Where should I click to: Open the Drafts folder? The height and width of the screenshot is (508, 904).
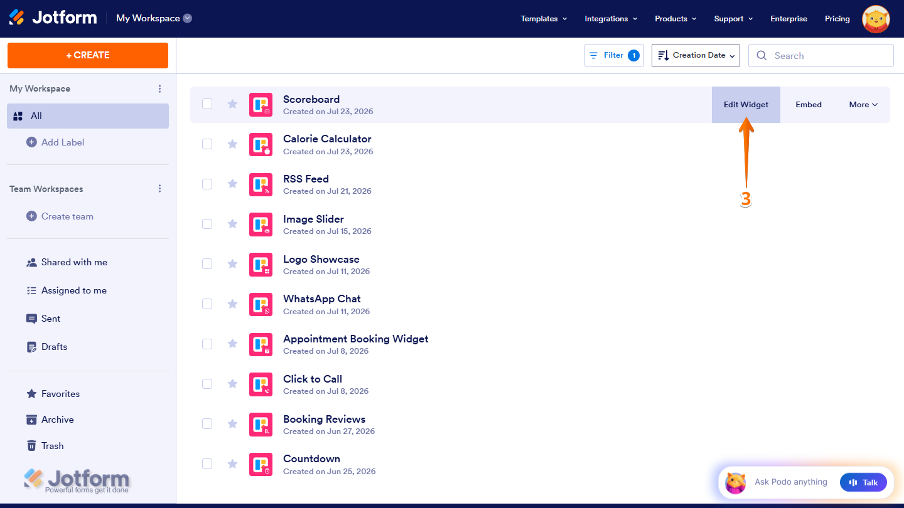pyautogui.click(x=46, y=347)
